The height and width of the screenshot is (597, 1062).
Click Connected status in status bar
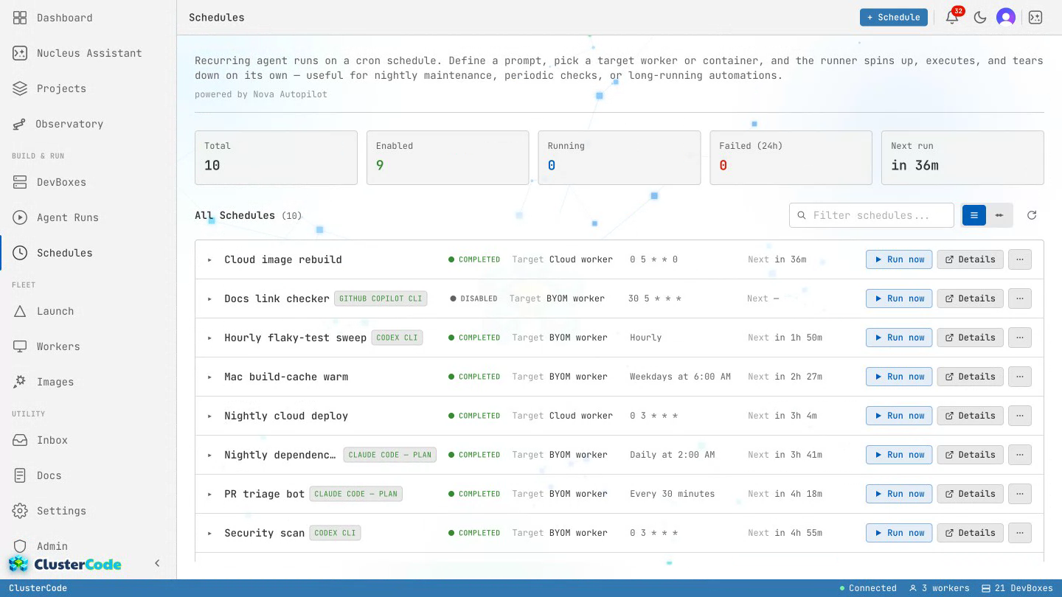868,588
